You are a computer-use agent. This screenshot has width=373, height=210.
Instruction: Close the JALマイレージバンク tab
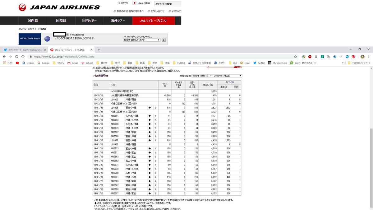91,50
